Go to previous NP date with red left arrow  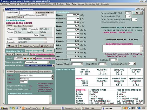[25, 58]
